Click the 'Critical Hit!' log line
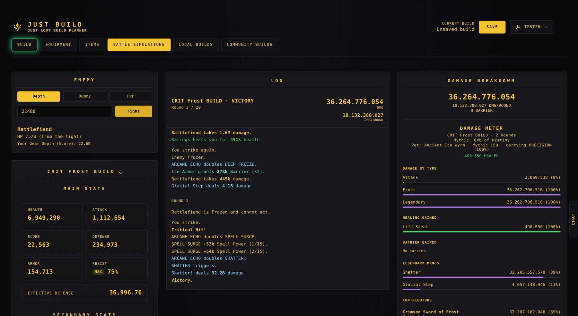The width and height of the screenshot is (578, 316). 188,230
